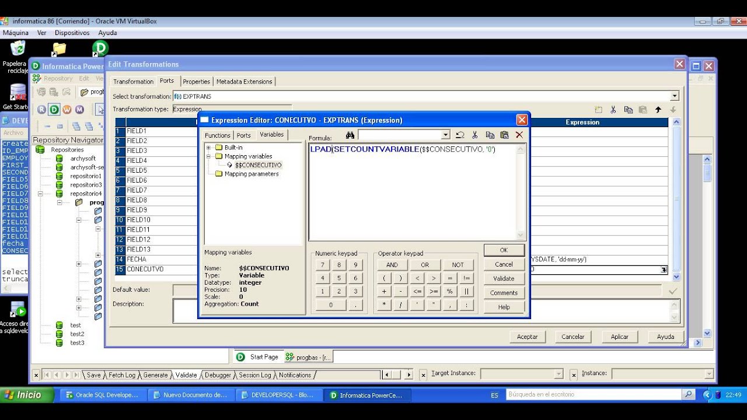
Task: Move port down with the down arrow
Action: (673, 109)
